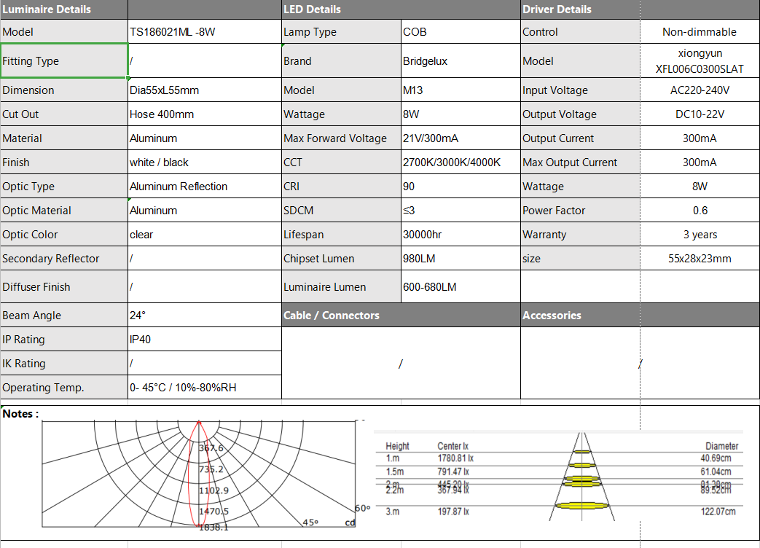Click the 'Power Factor' label cell
Viewport: 760px width, 548px height.
(x=580, y=211)
